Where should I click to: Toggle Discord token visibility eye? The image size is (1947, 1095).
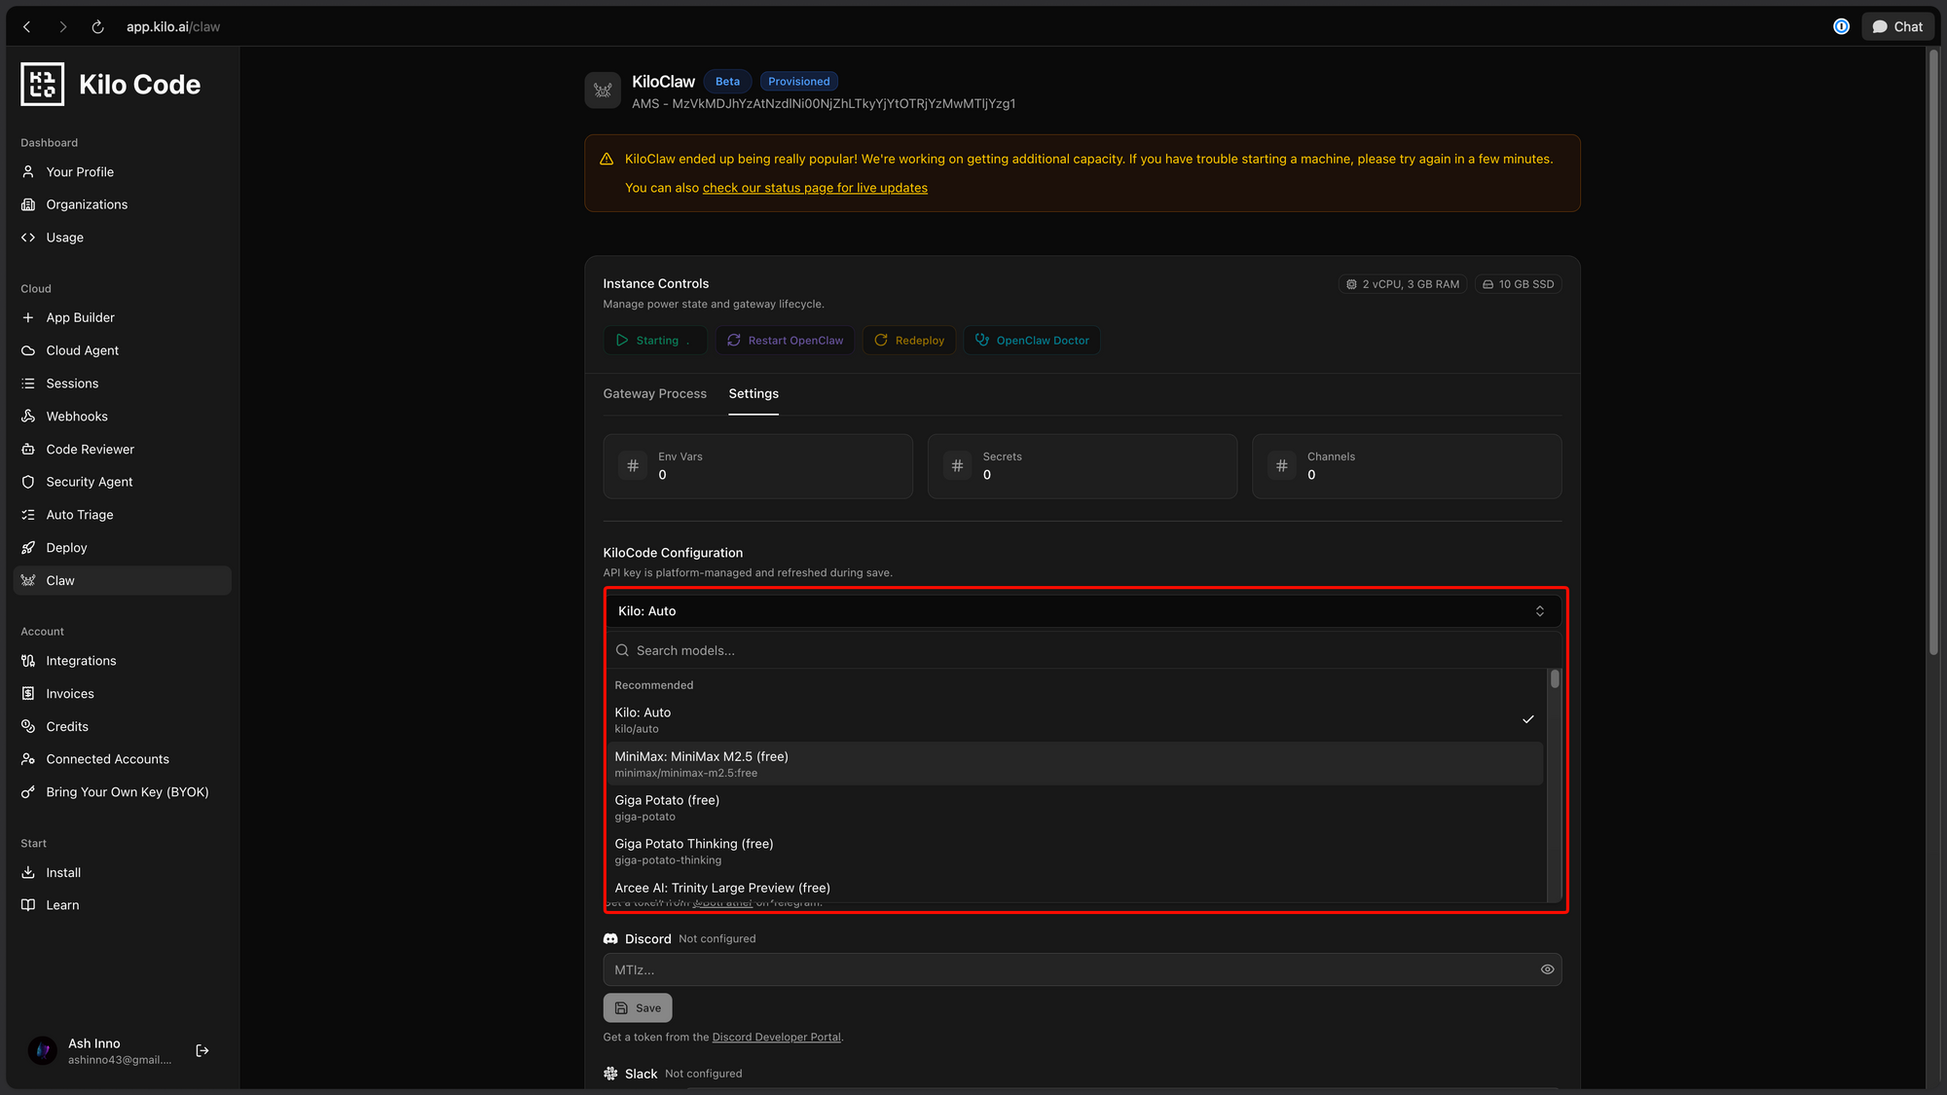tap(1547, 969)
